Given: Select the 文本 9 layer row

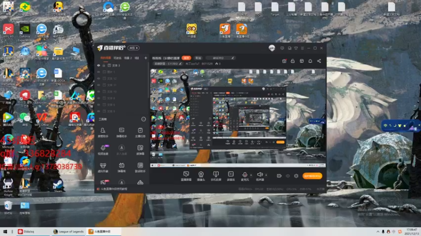Looking at the screenshot, I should pos(122,111).
